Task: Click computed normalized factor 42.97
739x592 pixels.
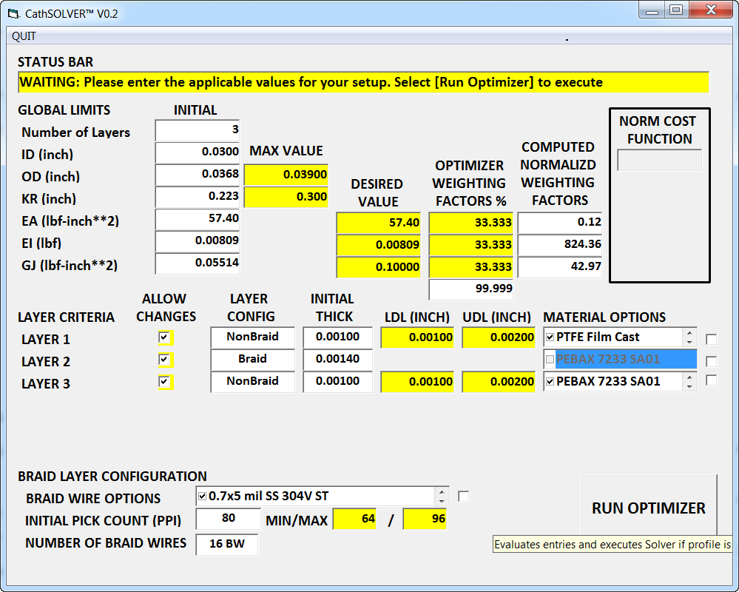Action: click(560, 267)
